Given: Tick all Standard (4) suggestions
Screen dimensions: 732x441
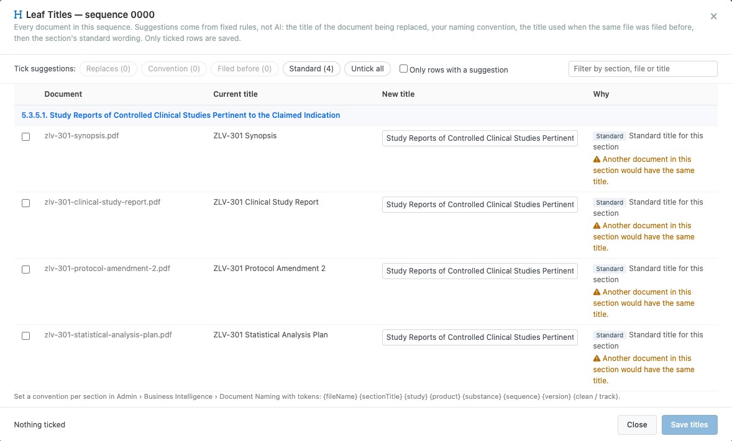Looking at the screenshot, I should (311, 69).
